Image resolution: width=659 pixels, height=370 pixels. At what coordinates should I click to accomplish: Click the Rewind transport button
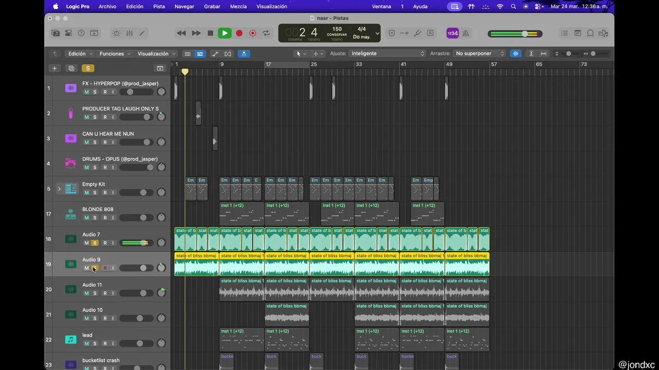[x=181, y=33]
